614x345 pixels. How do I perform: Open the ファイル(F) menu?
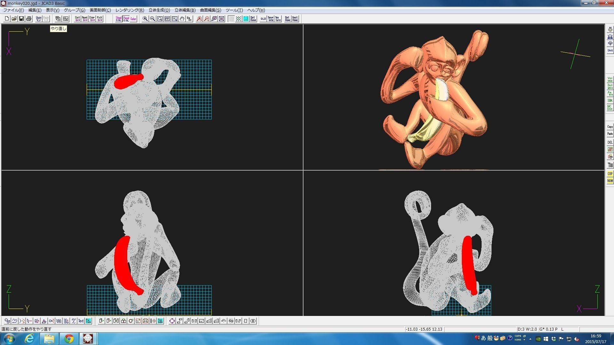(x=13, y=10)
